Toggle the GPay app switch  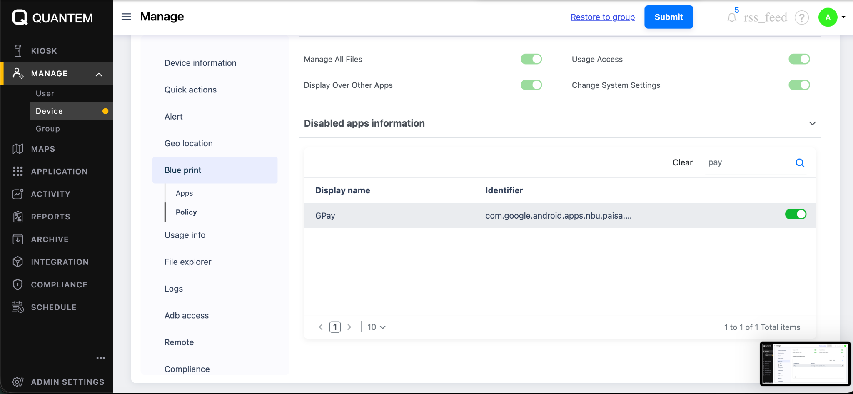796,214
